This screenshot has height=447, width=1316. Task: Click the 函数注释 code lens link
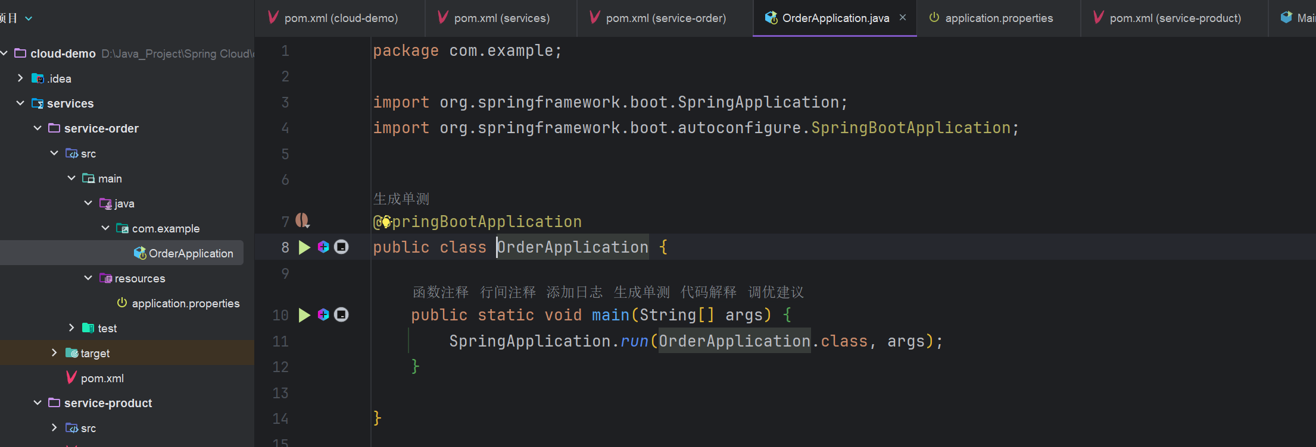tap(441, 292)
